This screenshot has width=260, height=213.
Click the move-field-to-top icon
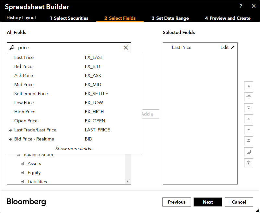(x=248, y=108)
